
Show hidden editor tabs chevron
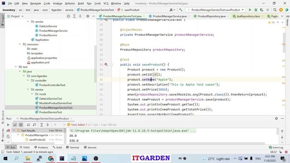click(x=282, y=16)
